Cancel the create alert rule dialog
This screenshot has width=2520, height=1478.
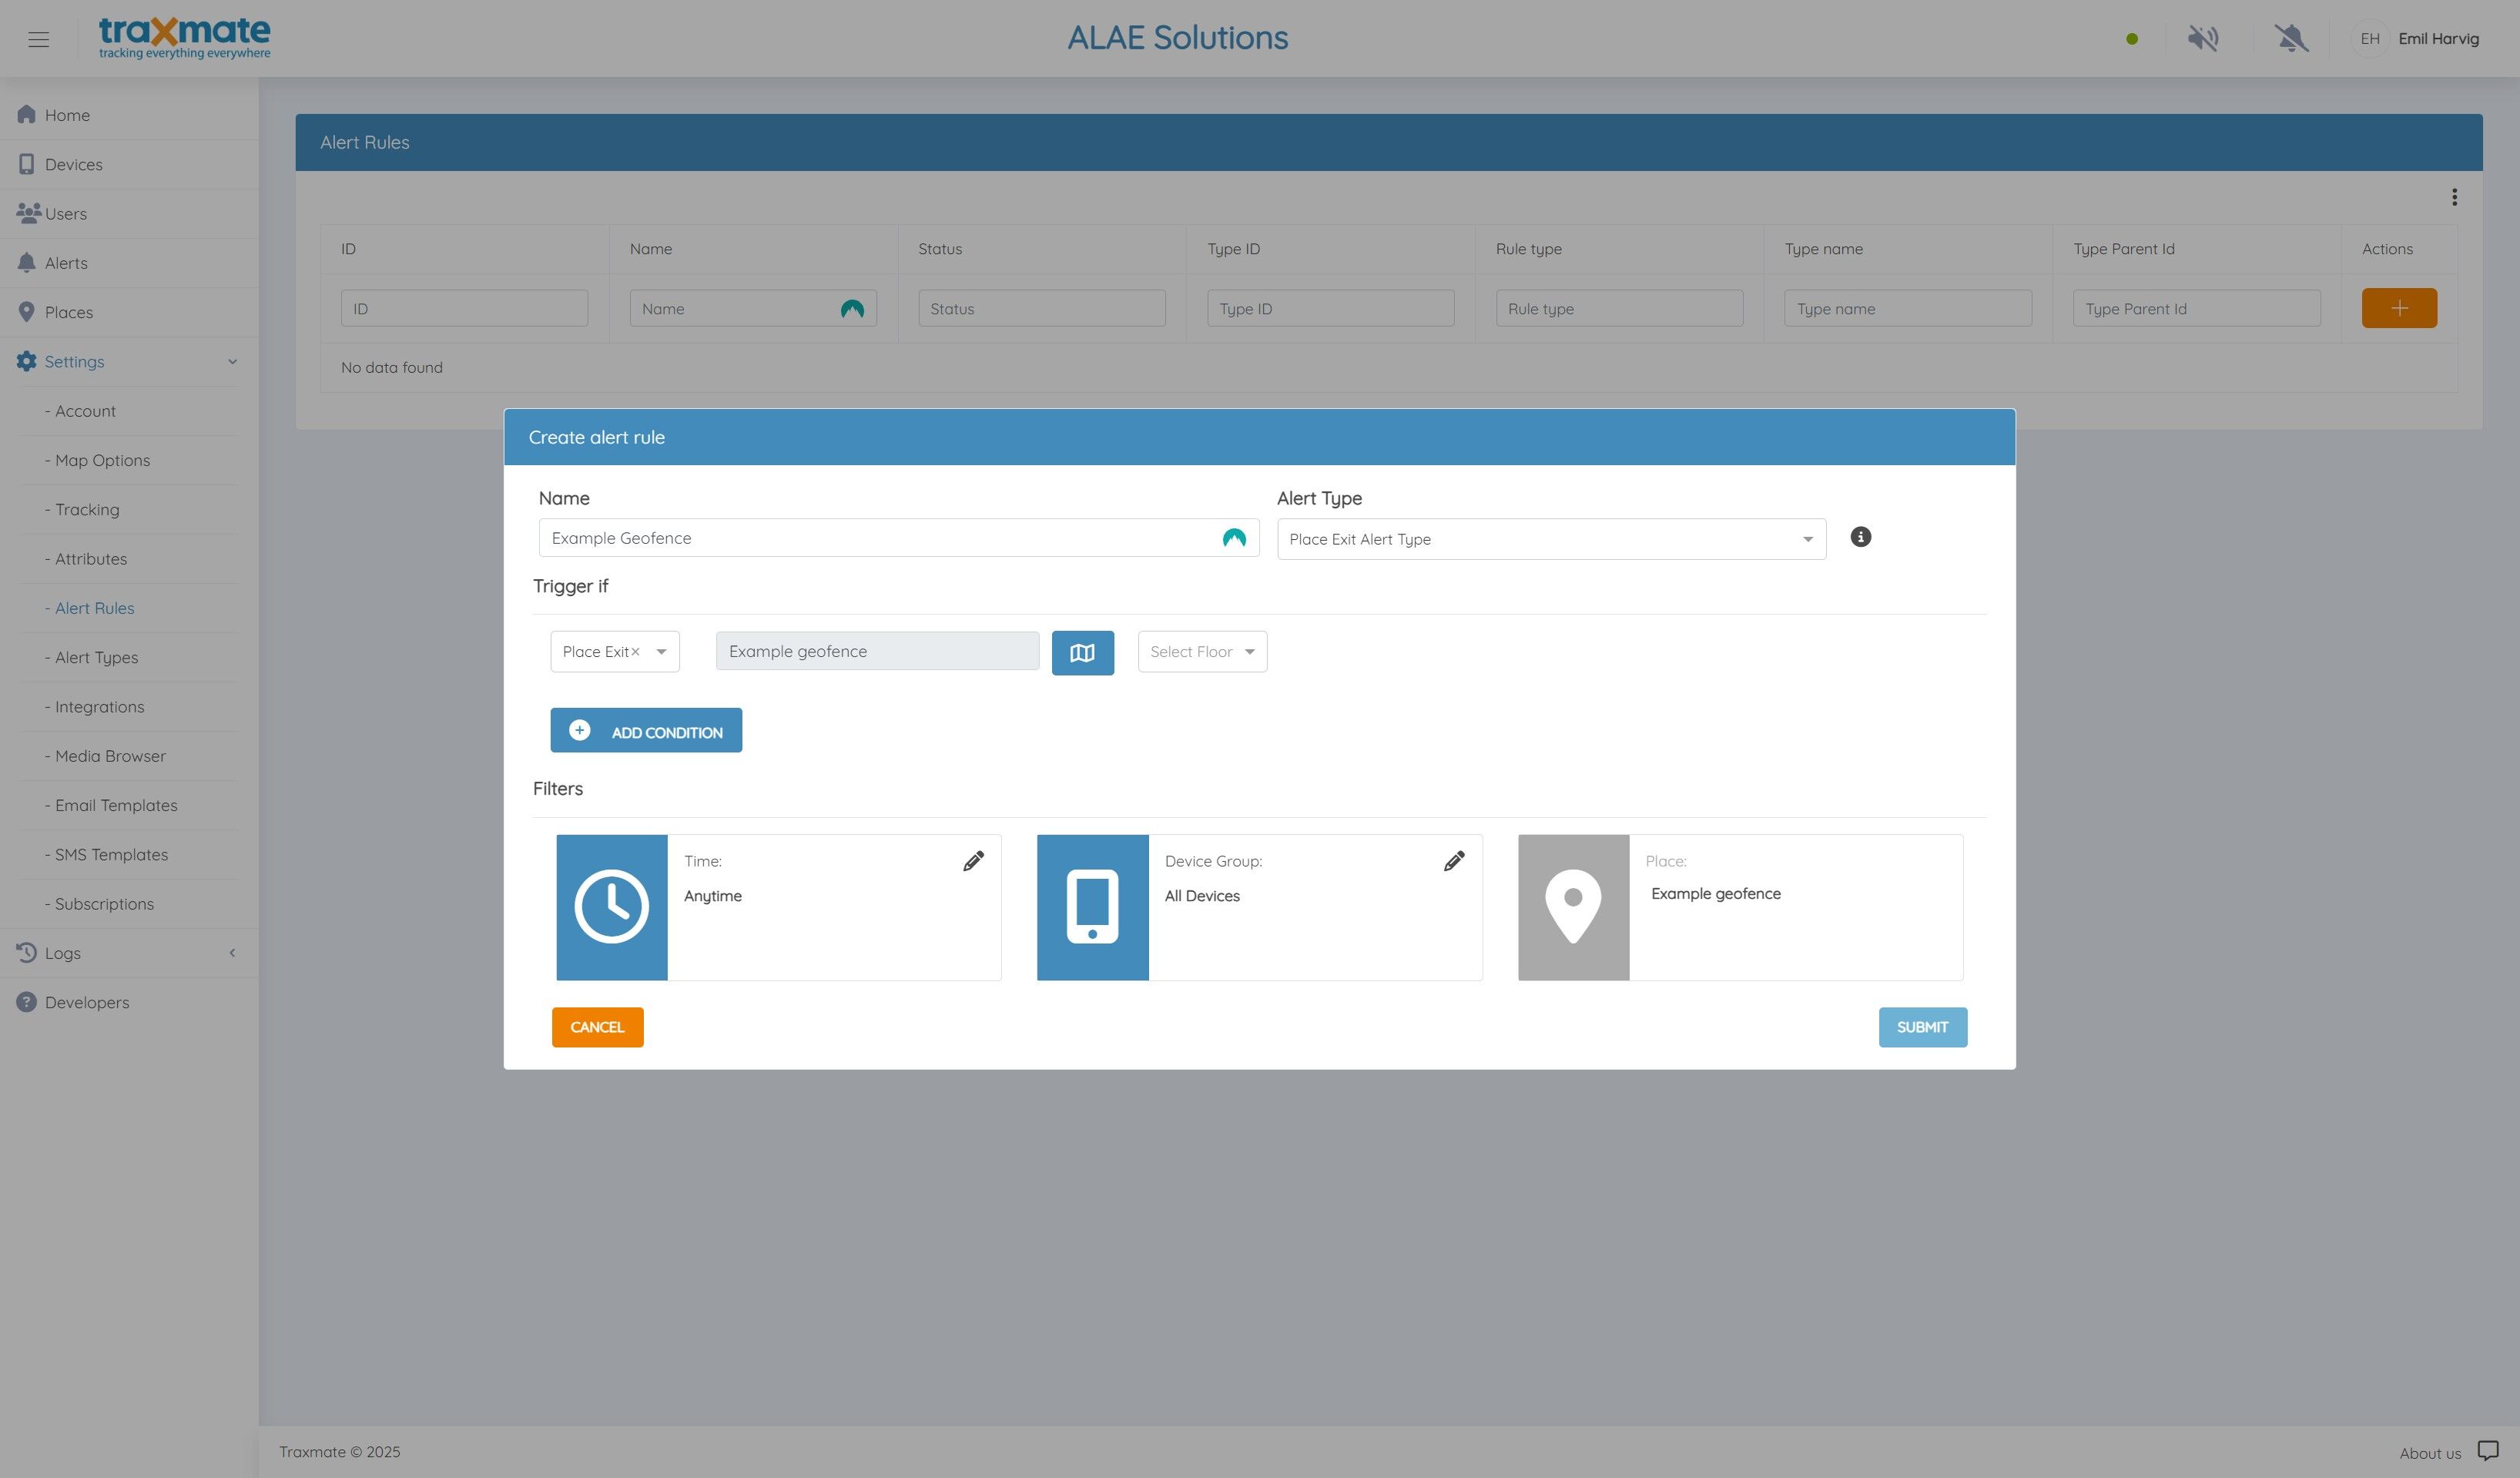pyautogui.click(x=597, y=1027)
